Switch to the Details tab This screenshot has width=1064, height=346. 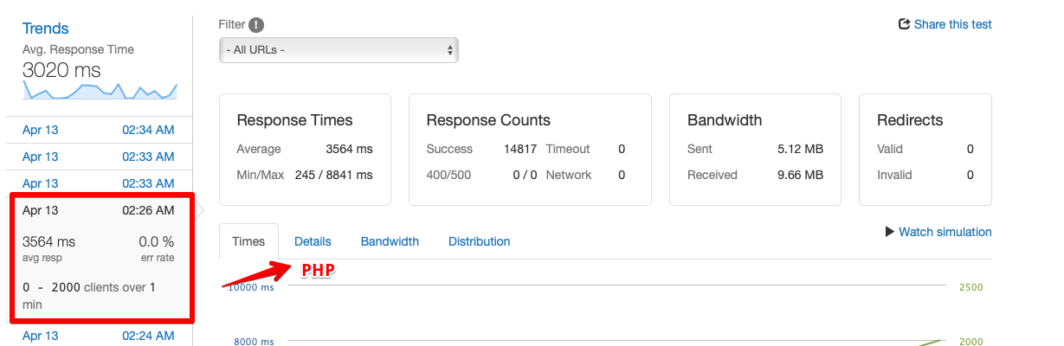point(313,241)
